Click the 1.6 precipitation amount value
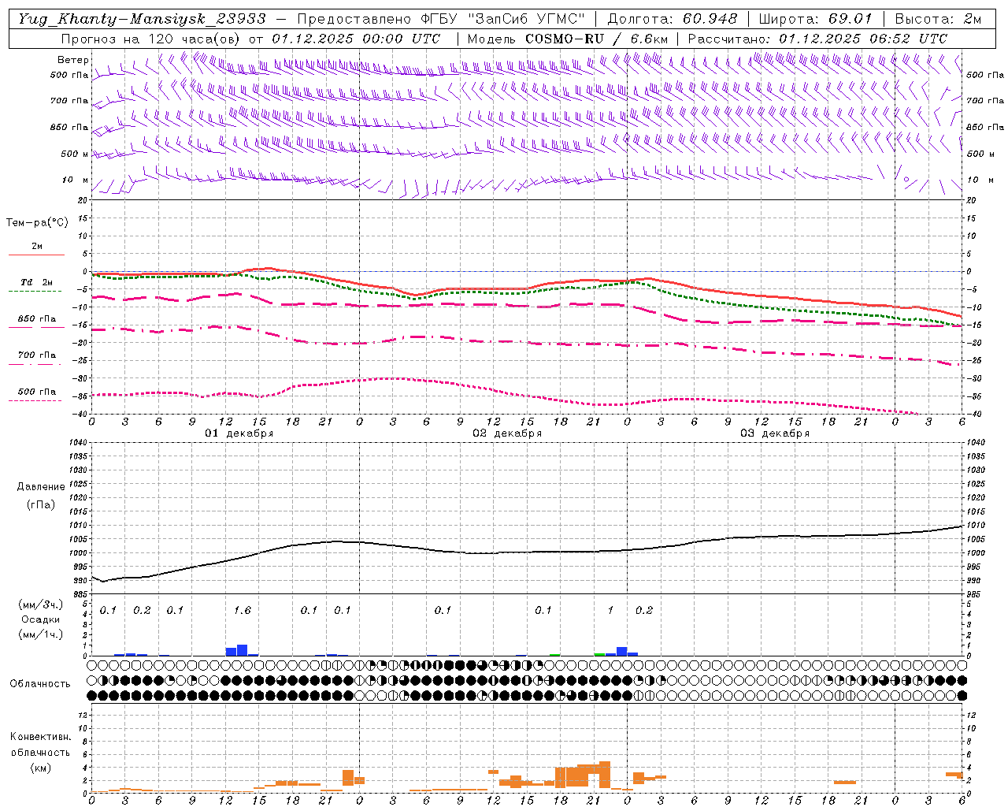This screenshot has height=807, width=1008. click(243, 611)
